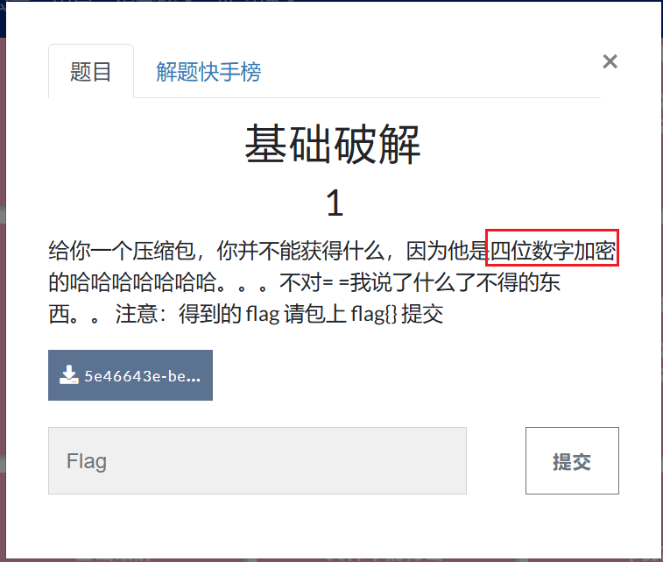Viewport: 663px width, 562px height.
Task: Submit the flag with the 提交 button
Action: click(572, 460)
